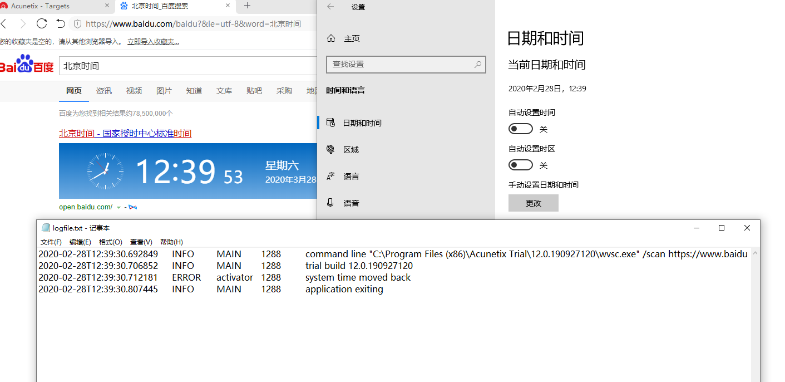
Task: Click the undo/restore closed page icon
Action: [x=61, y=23]
